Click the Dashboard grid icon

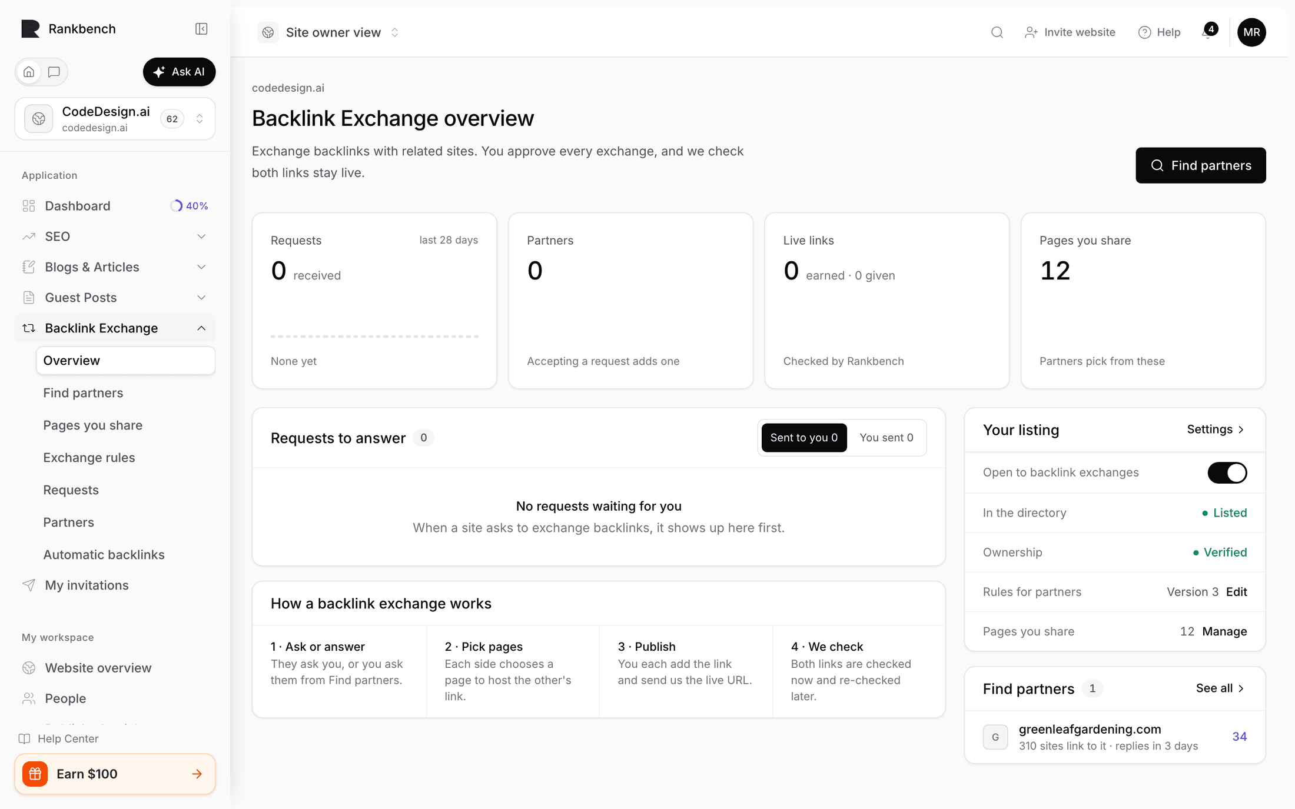pyautogui.click(x=29, y=206)
